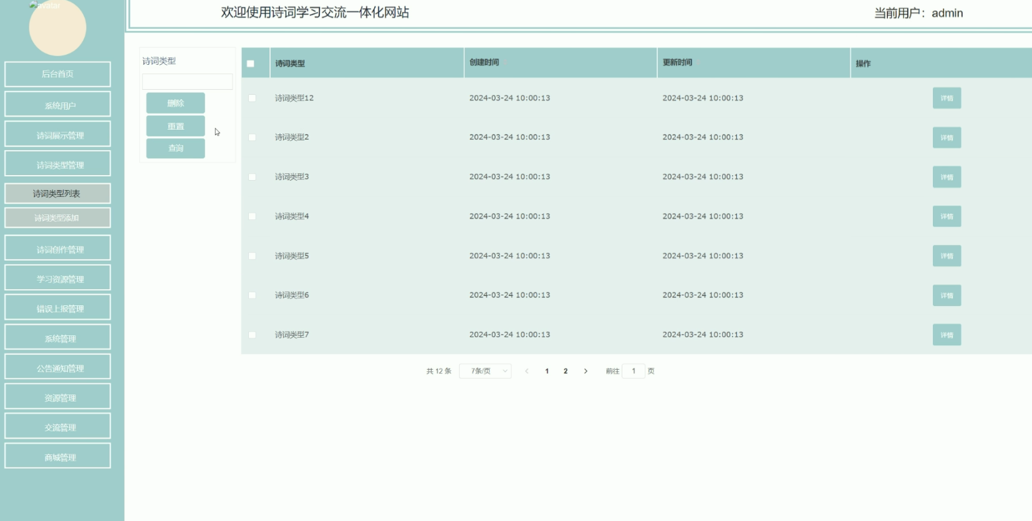This screenshot has height=521, width=1032.
Task: Select 诗词类型添加 submenu item
Action: (58, 217)
